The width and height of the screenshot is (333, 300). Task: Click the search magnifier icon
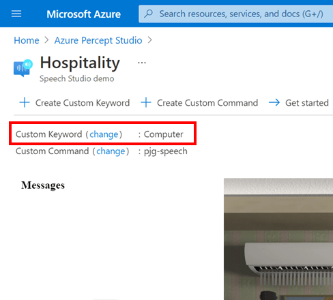pos(149,14)
